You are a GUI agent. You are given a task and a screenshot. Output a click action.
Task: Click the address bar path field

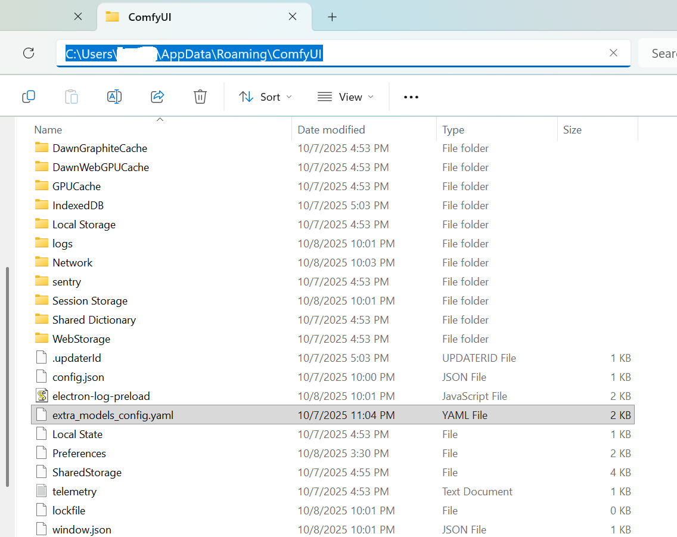coord(343,54)
